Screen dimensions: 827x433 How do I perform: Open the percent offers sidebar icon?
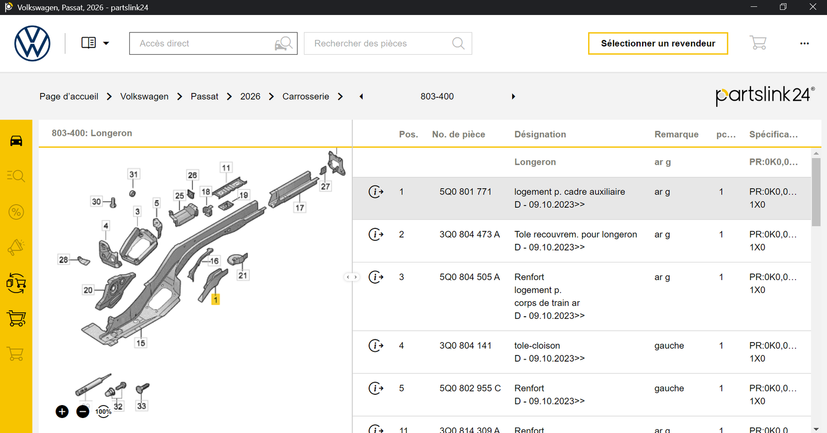tap(16, 212)
